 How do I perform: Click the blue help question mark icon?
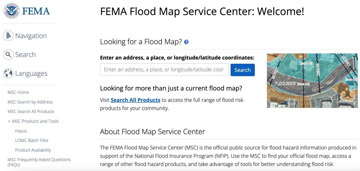(186, 42)
